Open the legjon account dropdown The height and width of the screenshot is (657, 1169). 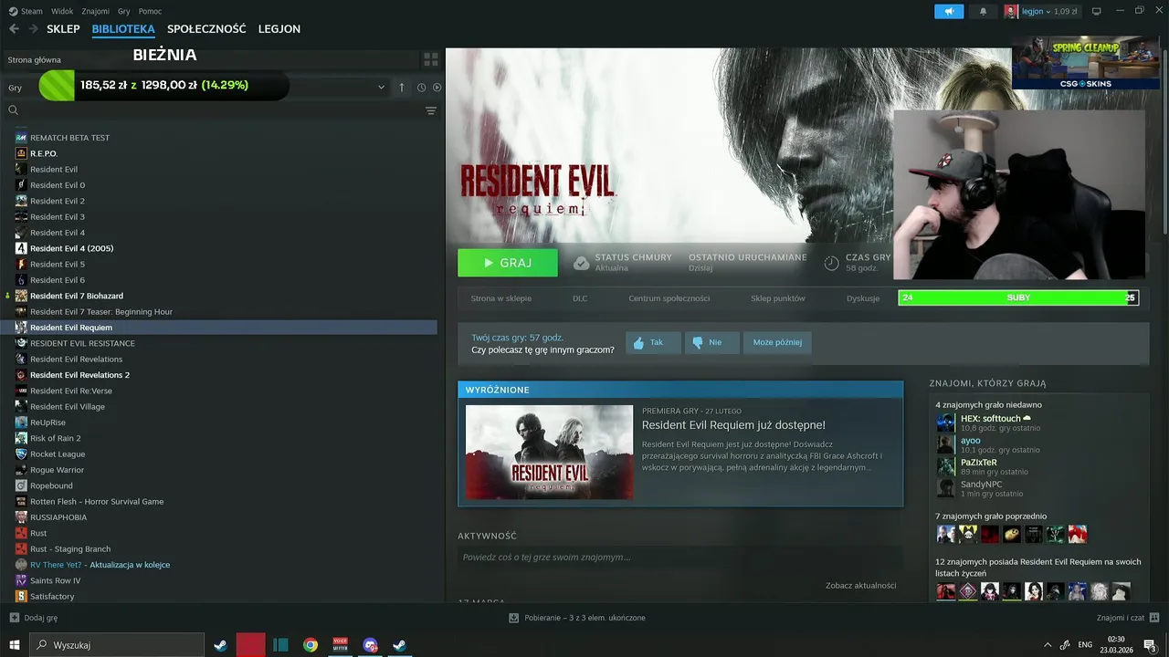(1041, 12)
